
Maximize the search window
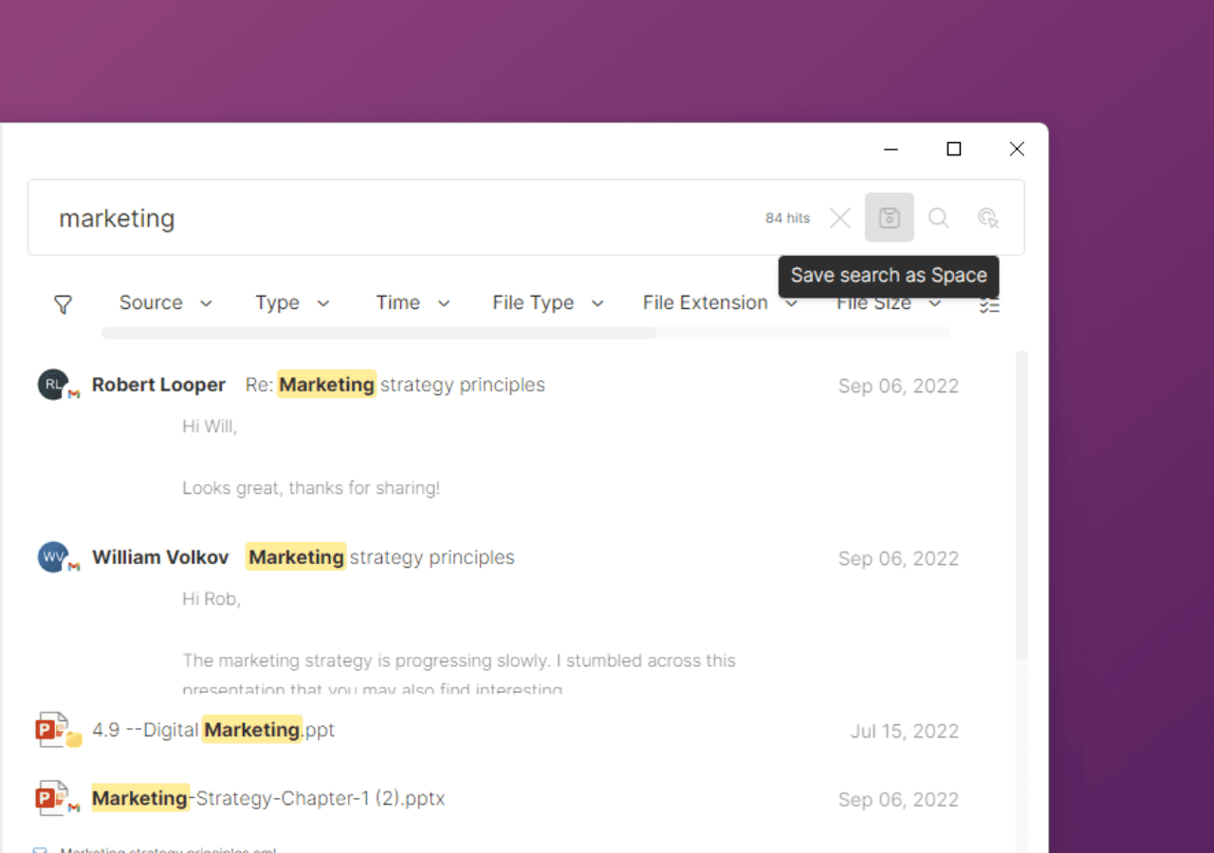click(954, 149)
